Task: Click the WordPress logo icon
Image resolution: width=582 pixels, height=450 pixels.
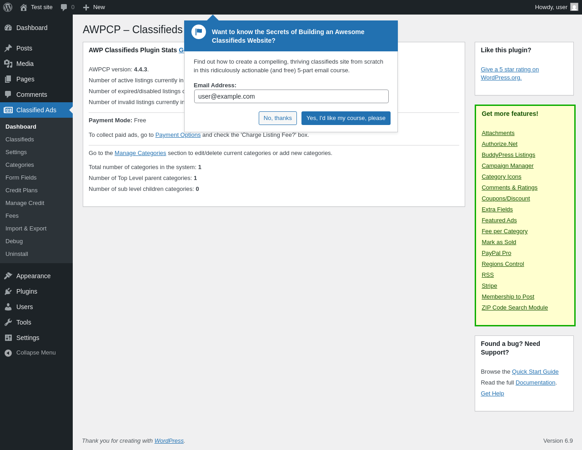Action: pyautogui.click(x=8, y=7)
